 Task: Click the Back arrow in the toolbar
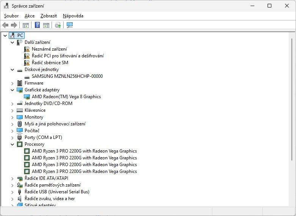pos(5,25)
